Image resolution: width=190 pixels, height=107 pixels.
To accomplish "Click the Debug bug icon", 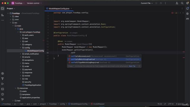I will pos(161,3).
